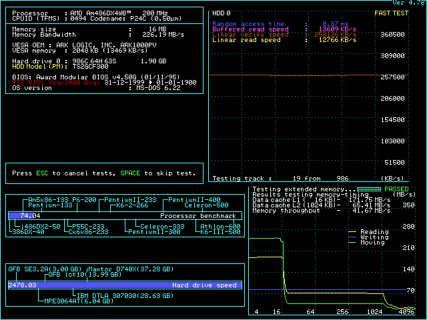Select the Random access time line
Image resolution: width=427 pixels, height=320 pixels.
pyautogui.click(x=280, y=24)
